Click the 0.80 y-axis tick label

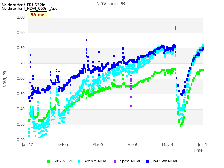click(x=21, y=48)
